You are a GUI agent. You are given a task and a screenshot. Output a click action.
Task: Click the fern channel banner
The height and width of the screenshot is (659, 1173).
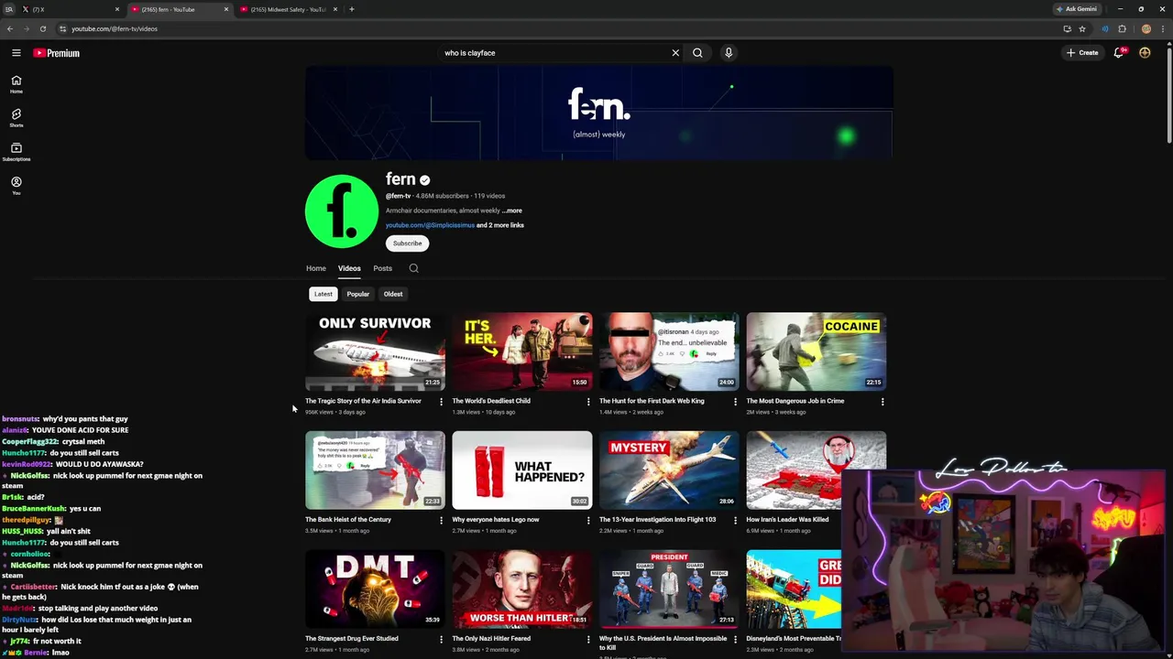click(x=599, y=113)
